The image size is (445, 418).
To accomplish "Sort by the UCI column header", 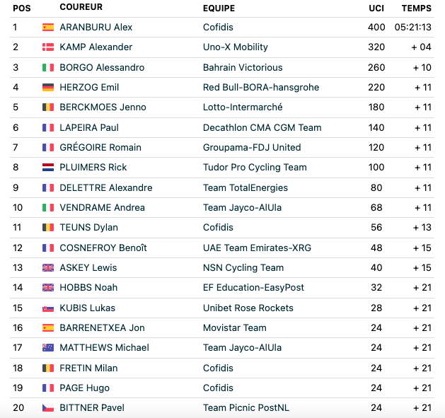I will click(376, 8).
